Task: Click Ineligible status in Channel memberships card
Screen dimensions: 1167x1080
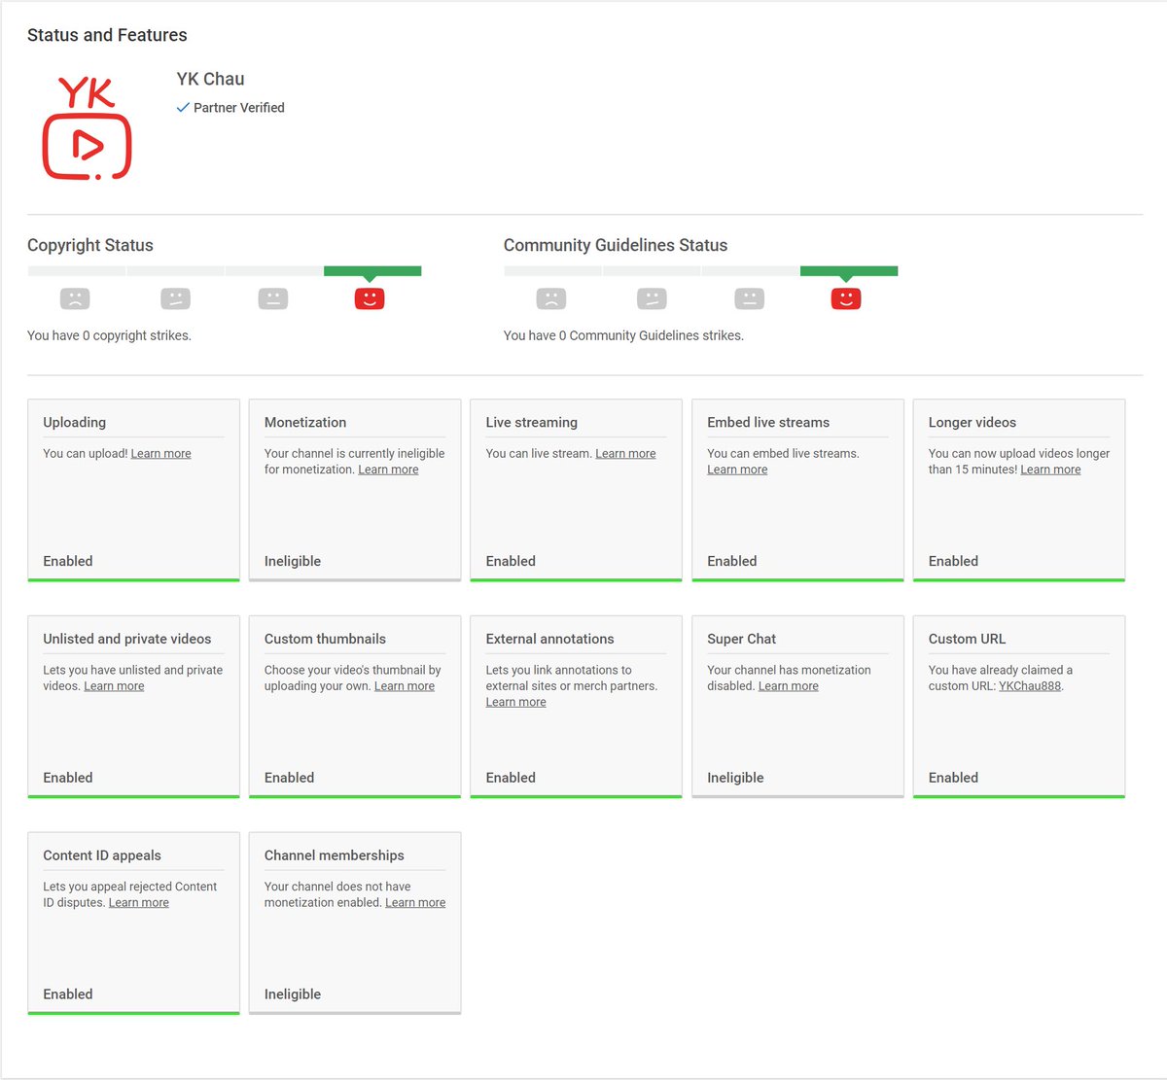Action: tap(293, 995)
